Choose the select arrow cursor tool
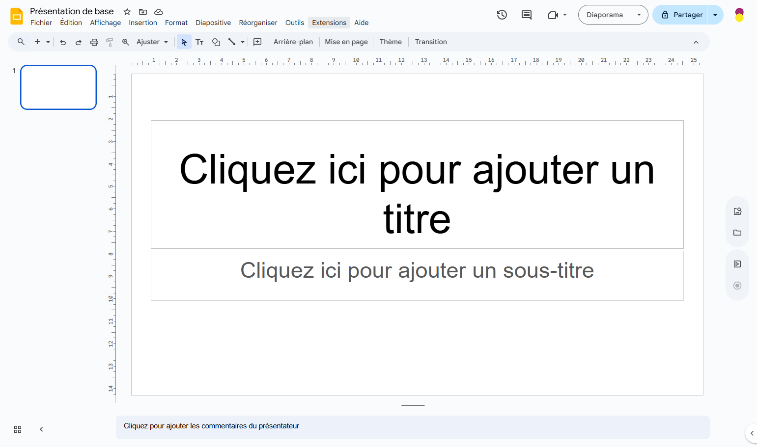The width and height of the screenshot is (757, 447). (184, 42)
